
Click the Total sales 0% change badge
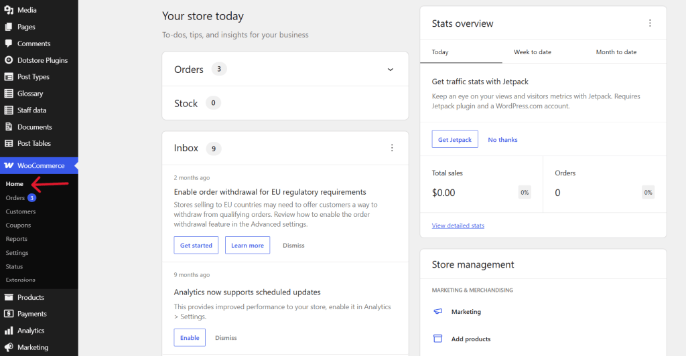pos(525,192)
